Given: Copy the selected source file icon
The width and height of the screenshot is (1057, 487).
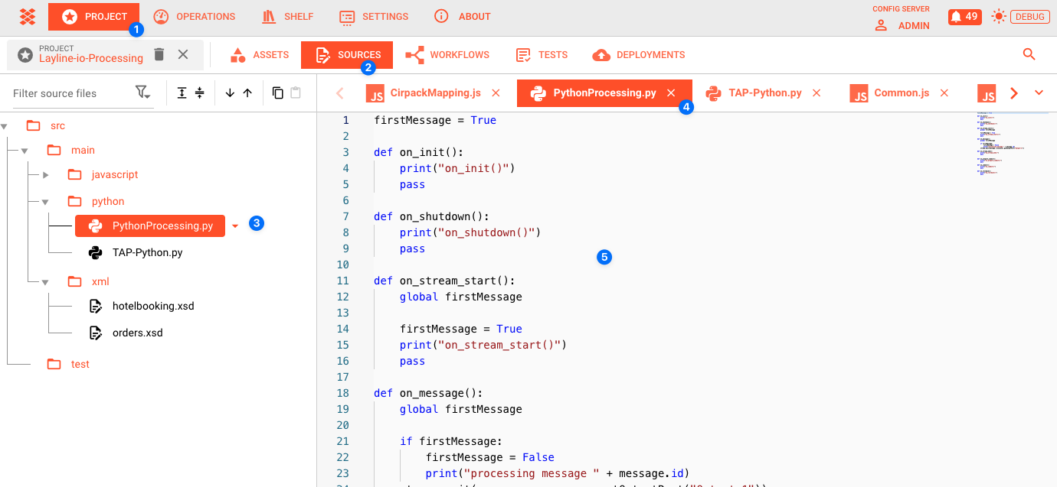Looking at the screenshot, I should click(277, 93).
